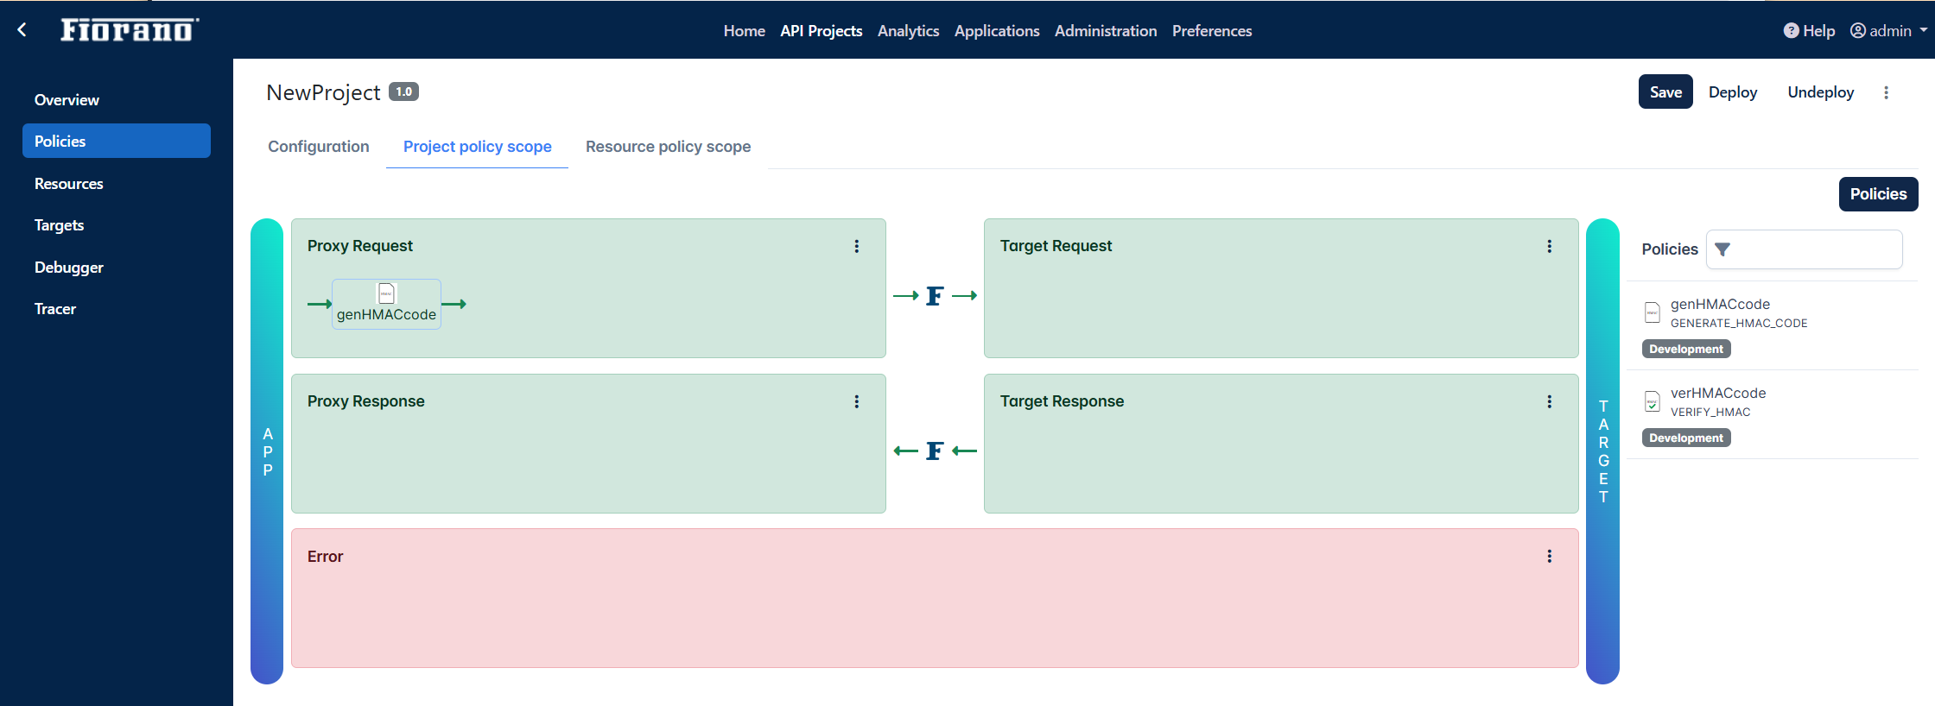Click Development badge under verHMACcode

point(1686,438)
